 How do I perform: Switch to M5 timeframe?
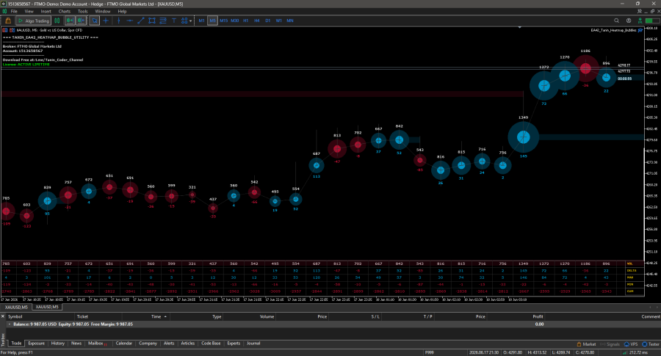[212, 21]
